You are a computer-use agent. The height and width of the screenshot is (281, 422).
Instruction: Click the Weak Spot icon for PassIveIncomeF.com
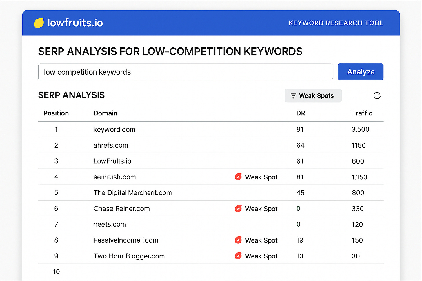coord(238,240)
